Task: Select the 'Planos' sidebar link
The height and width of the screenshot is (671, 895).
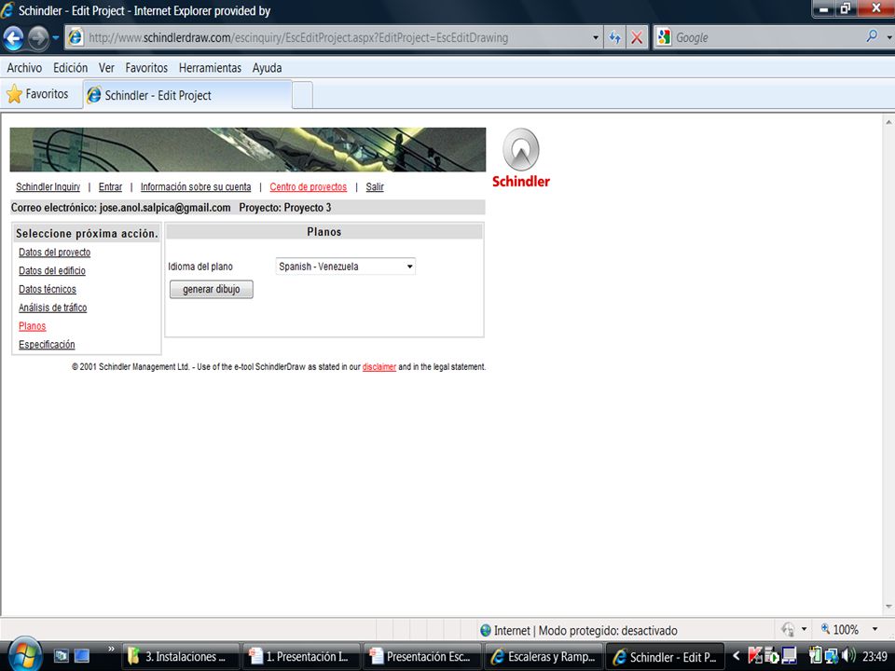Action: [x=32, y=326]
